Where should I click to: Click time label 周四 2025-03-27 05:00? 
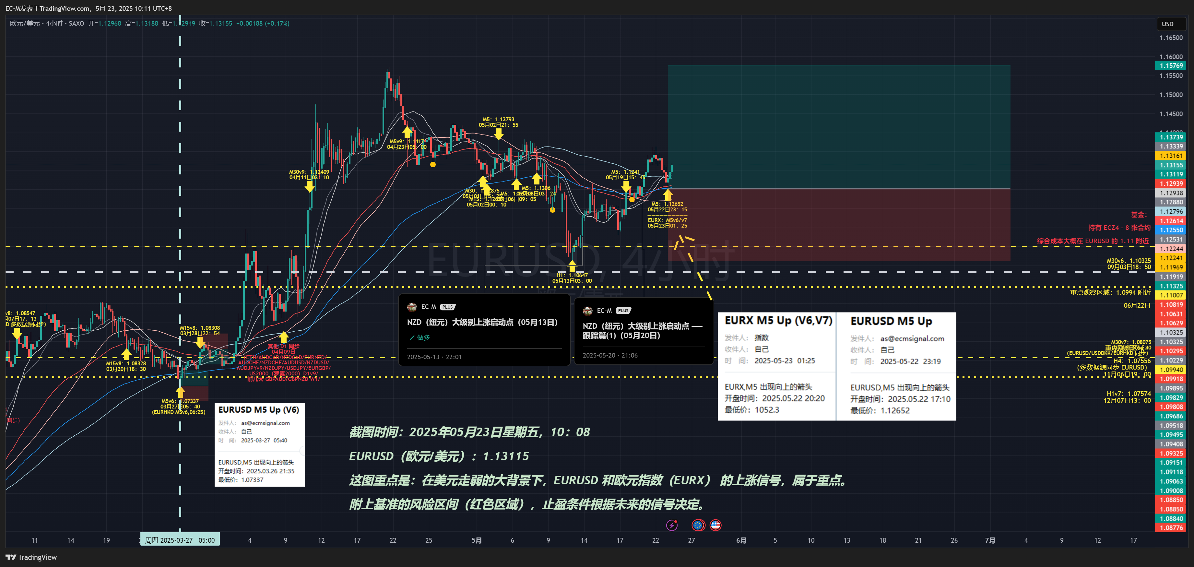pos(180,540)
